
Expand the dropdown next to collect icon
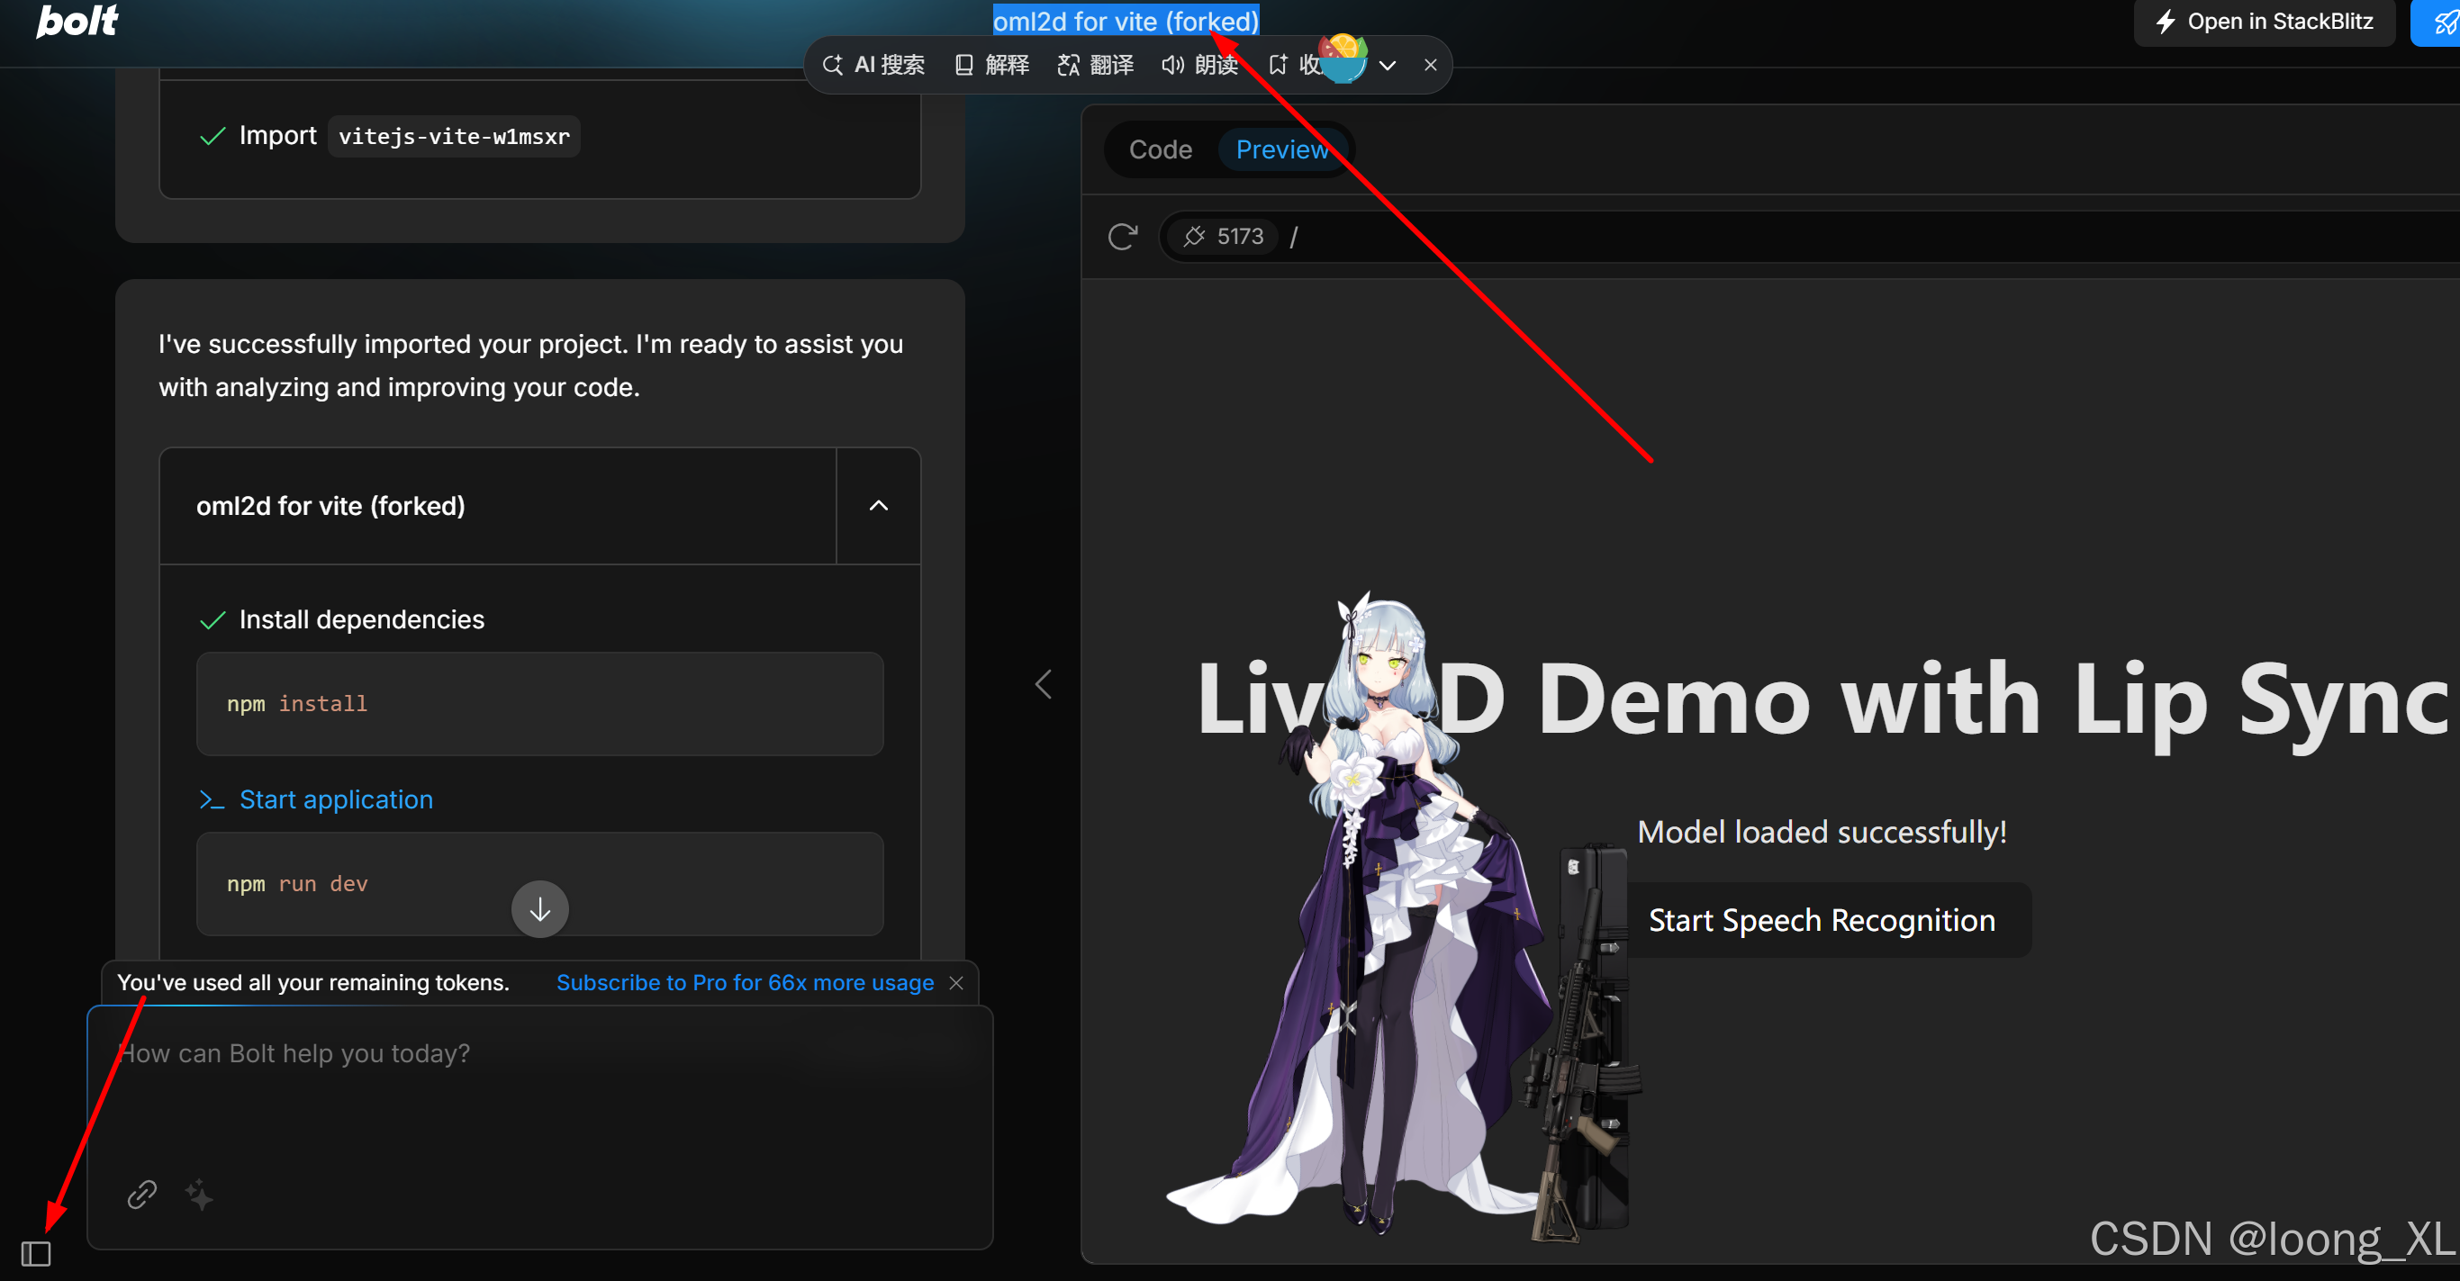click(1386, 65)
